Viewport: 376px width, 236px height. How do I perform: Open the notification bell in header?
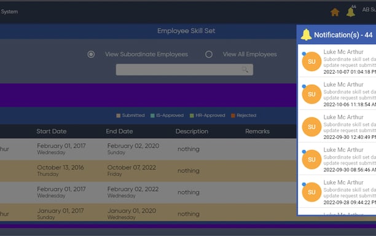[351, 12]
